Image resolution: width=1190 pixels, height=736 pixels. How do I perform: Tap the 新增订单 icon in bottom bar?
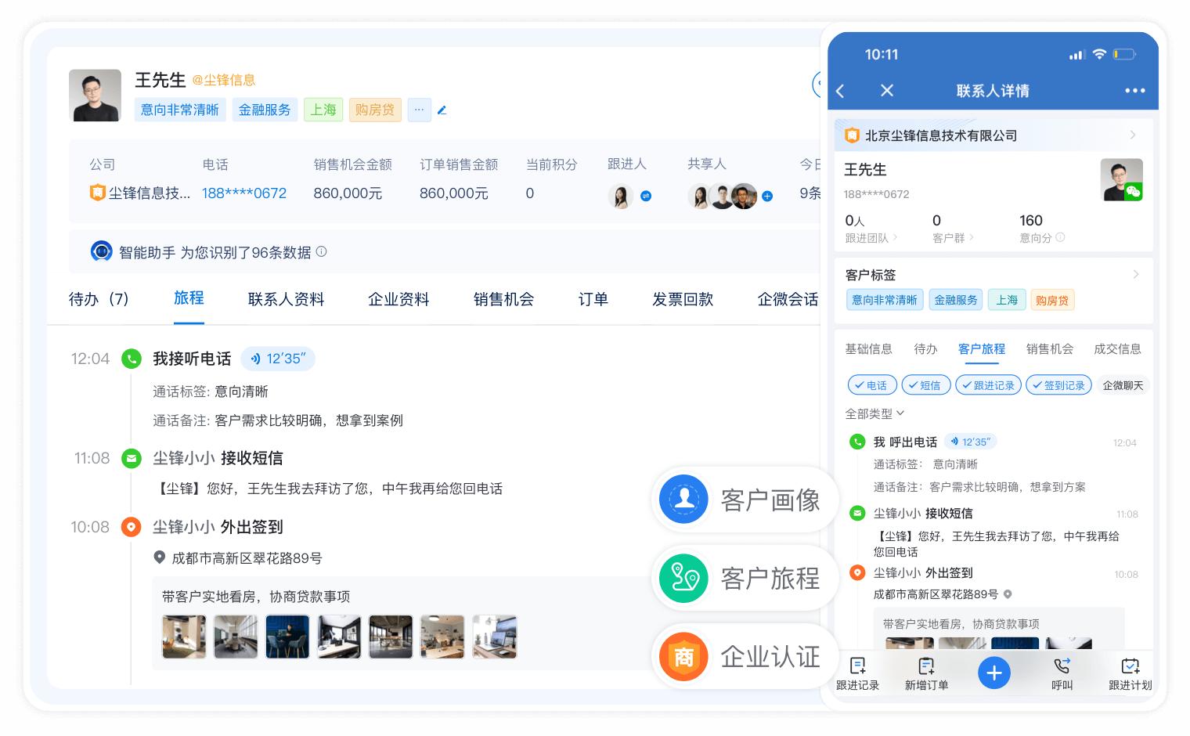coord(926,666)
